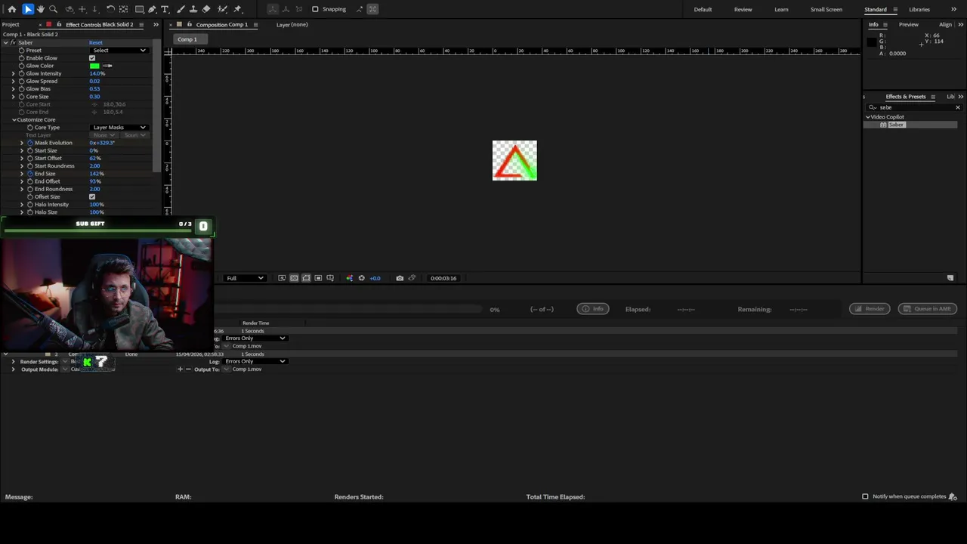Screen dimensions: 967x544
Task: Click the reset exposure icon
Action: [361, 278]
